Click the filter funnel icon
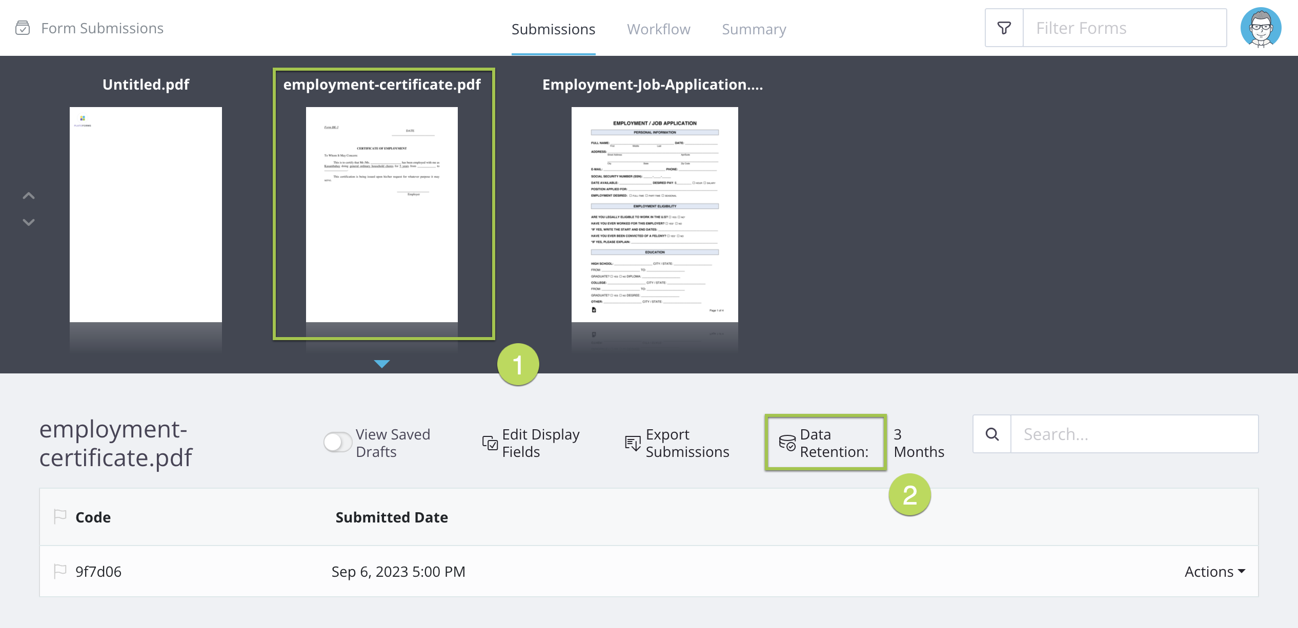The height and width of the screenshot is (628, 1298). coord(1004,28)
